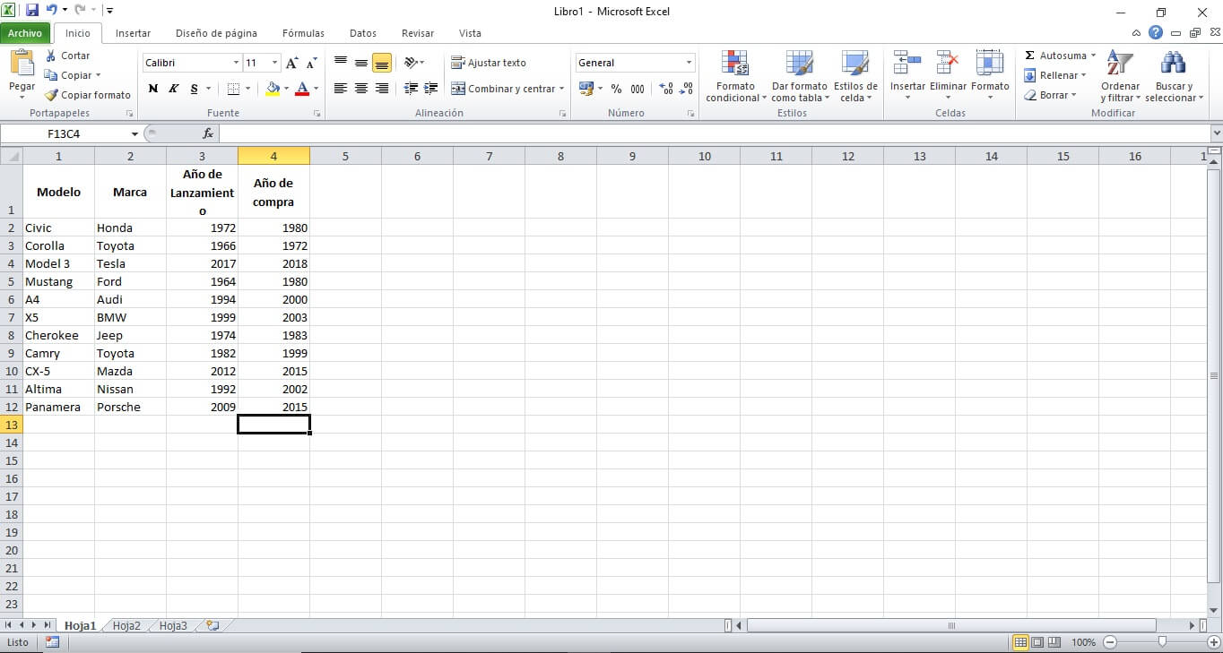Switch to Fórmulas tab
Image resolution: width=1223 pixels, height=653 pixels.
click(x=303, y=33)
